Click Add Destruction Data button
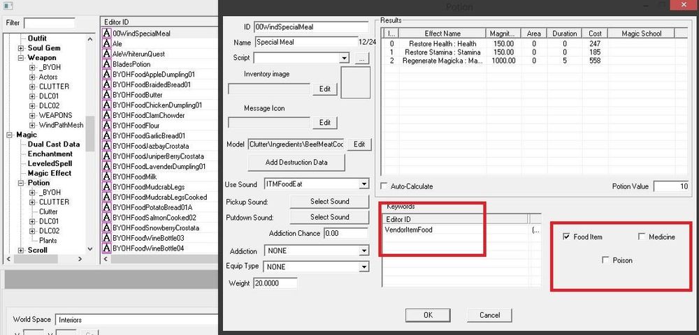The width and height of the screenshot is (699, 335). 296,163
